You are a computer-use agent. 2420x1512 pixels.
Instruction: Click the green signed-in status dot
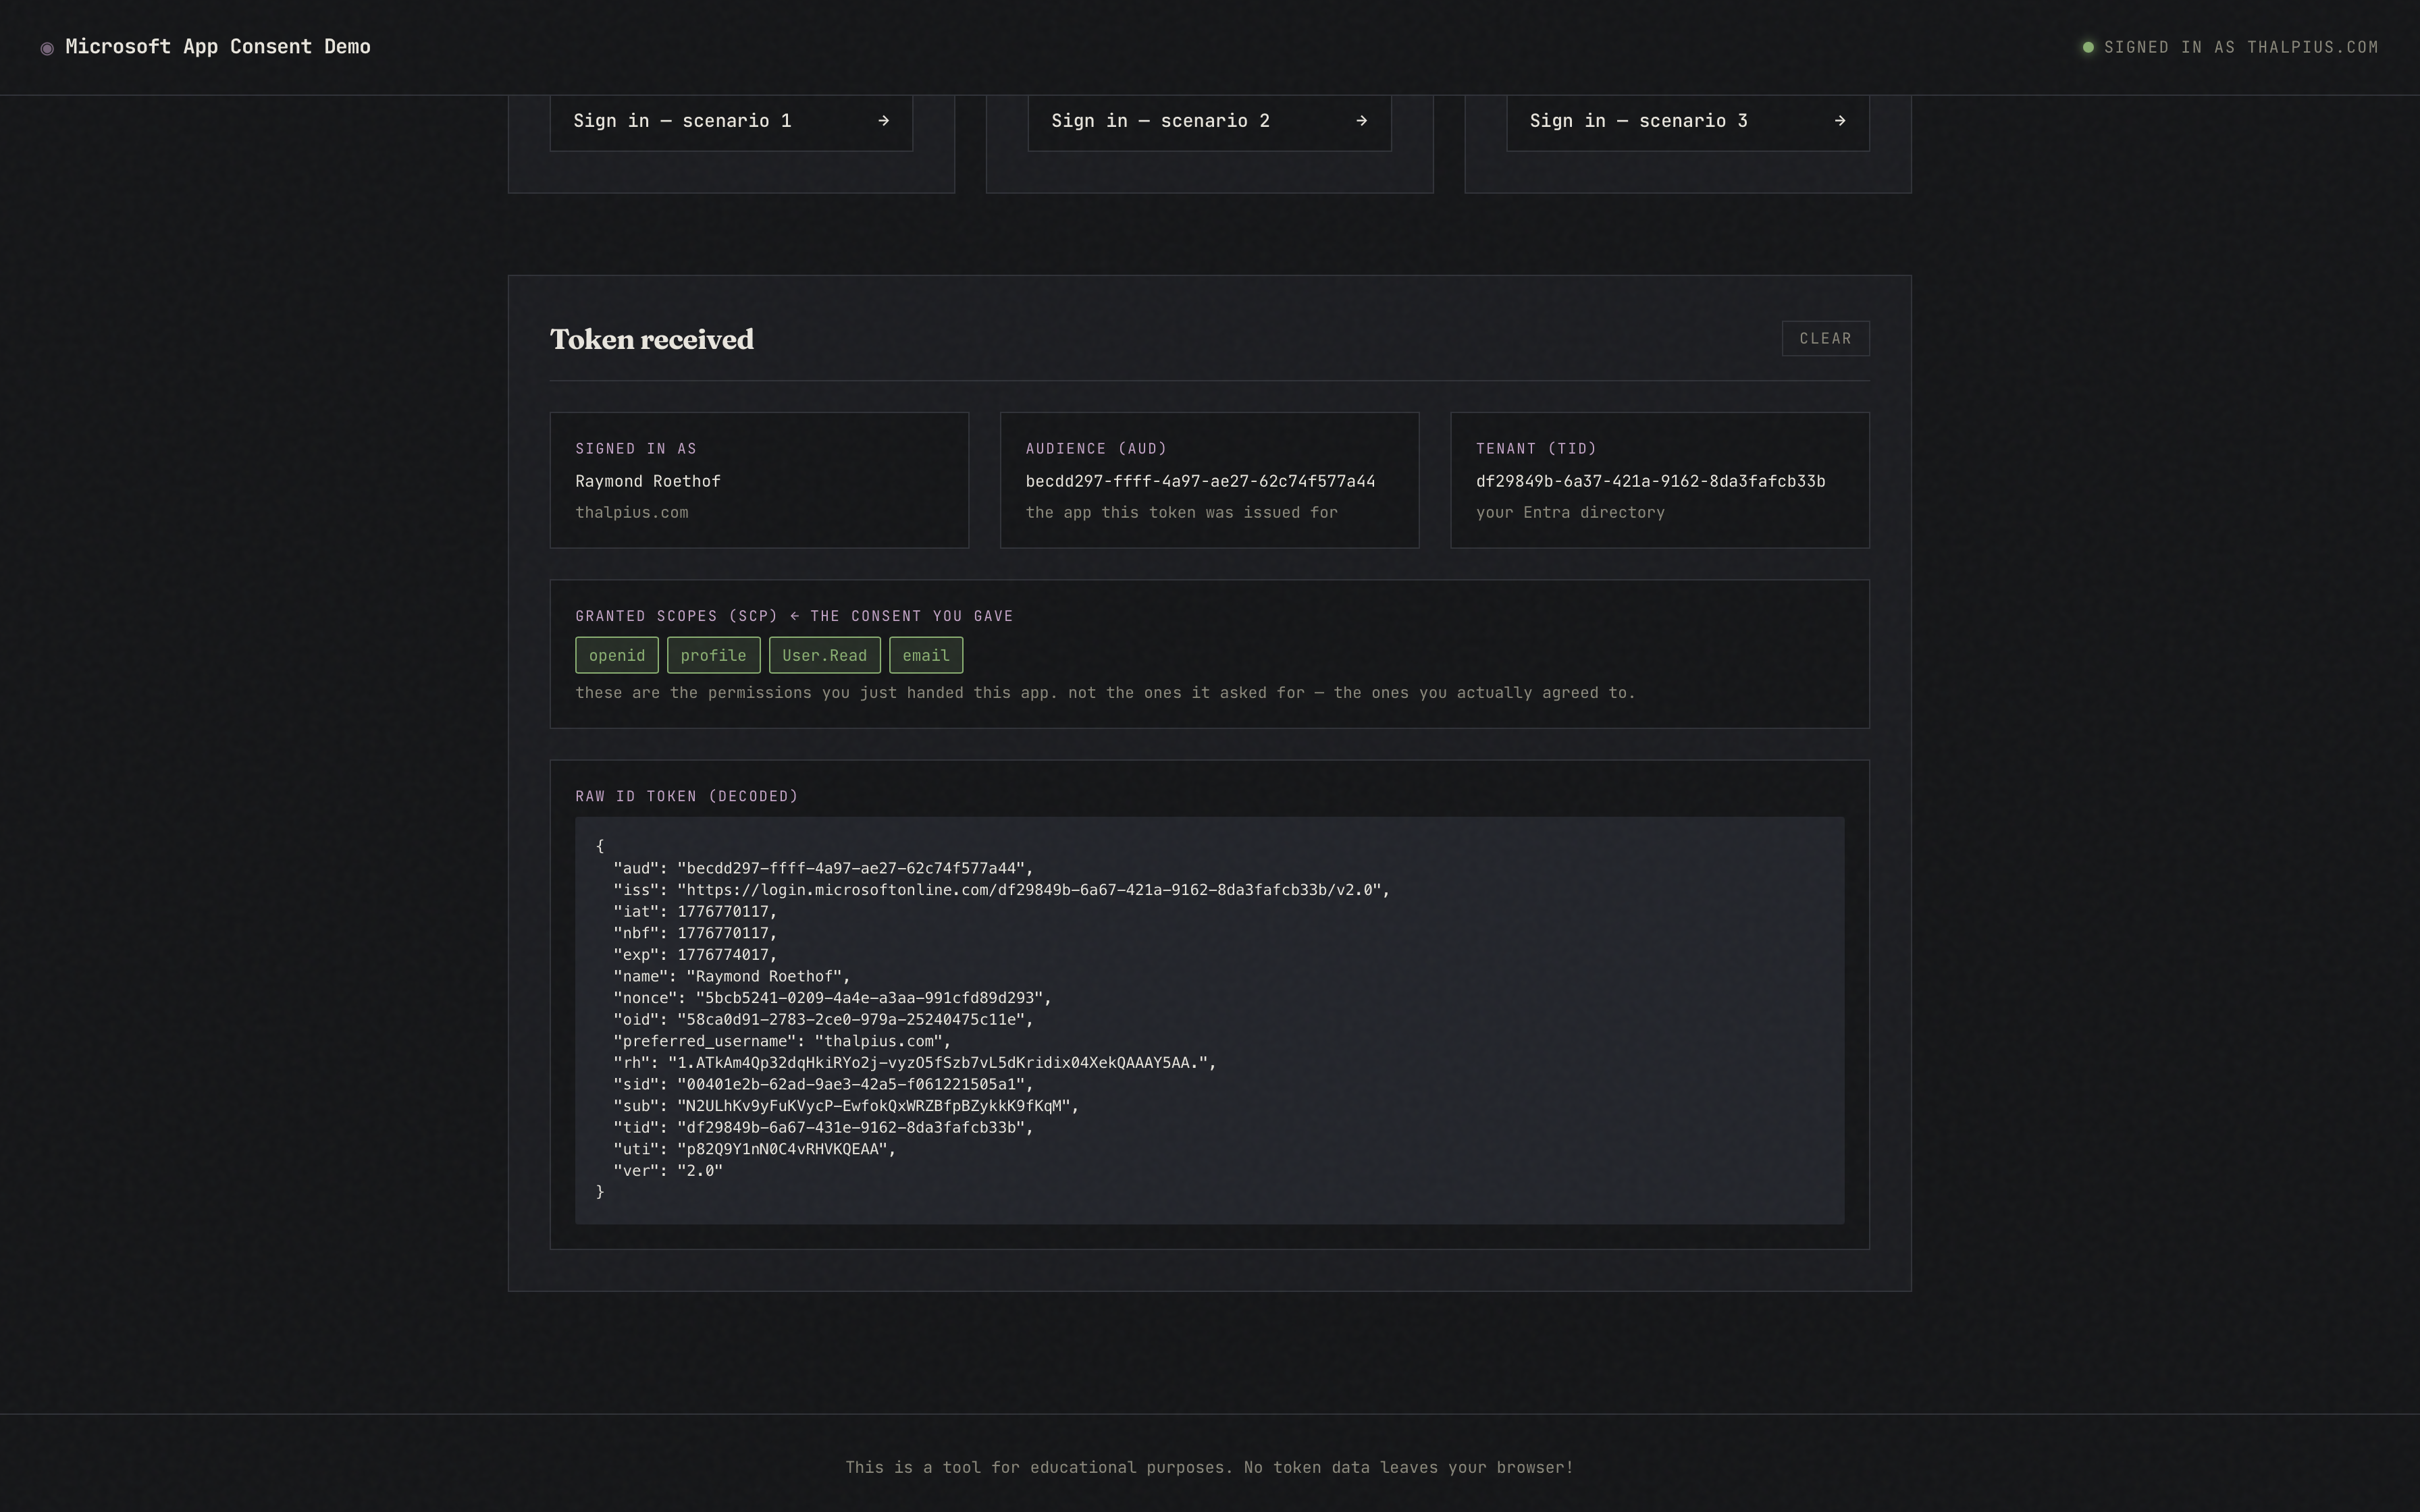tap(2088, 47)
